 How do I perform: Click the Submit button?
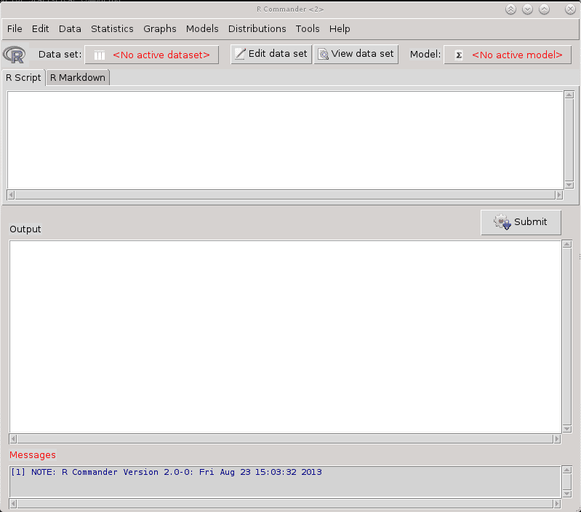521,222
